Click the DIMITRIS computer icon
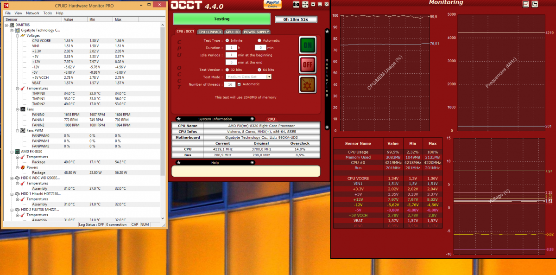The image size is (556, 275). [12, 25]
